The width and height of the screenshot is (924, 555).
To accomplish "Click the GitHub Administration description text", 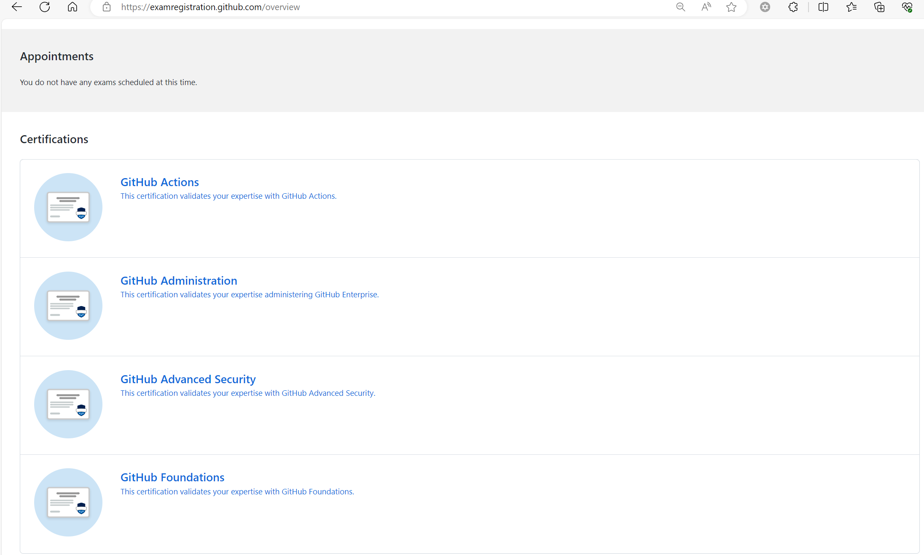I will (x=250, y=295).
